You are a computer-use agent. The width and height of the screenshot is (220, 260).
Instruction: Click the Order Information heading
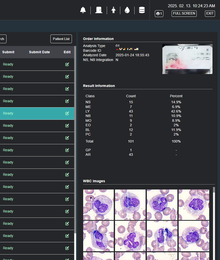point(98,39)
